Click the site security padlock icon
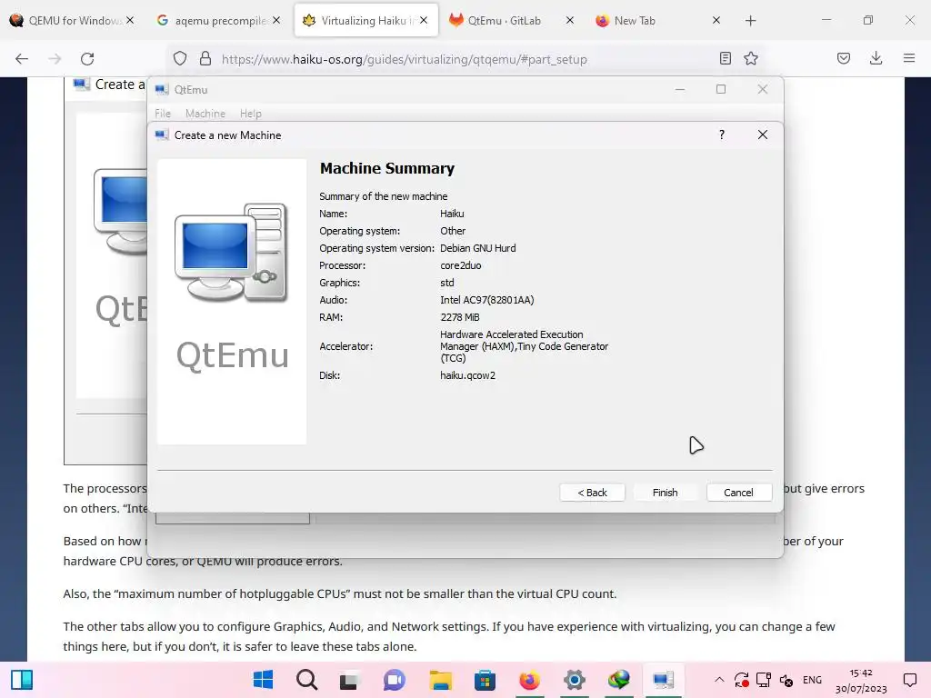 click(205, 59)
